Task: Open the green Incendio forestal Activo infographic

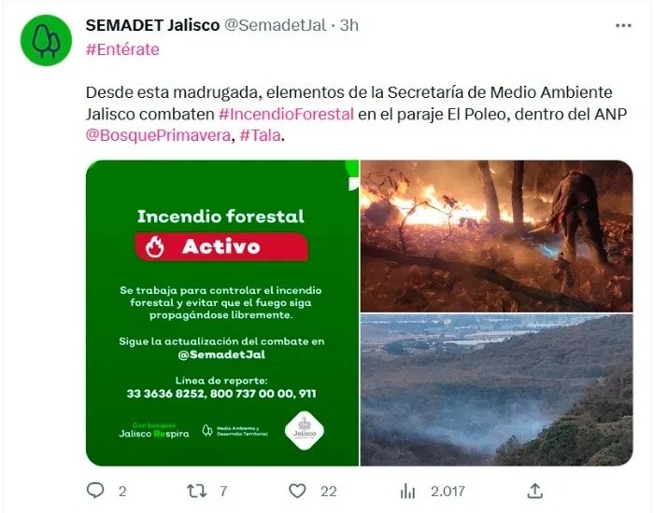Action: coord(222,312)
